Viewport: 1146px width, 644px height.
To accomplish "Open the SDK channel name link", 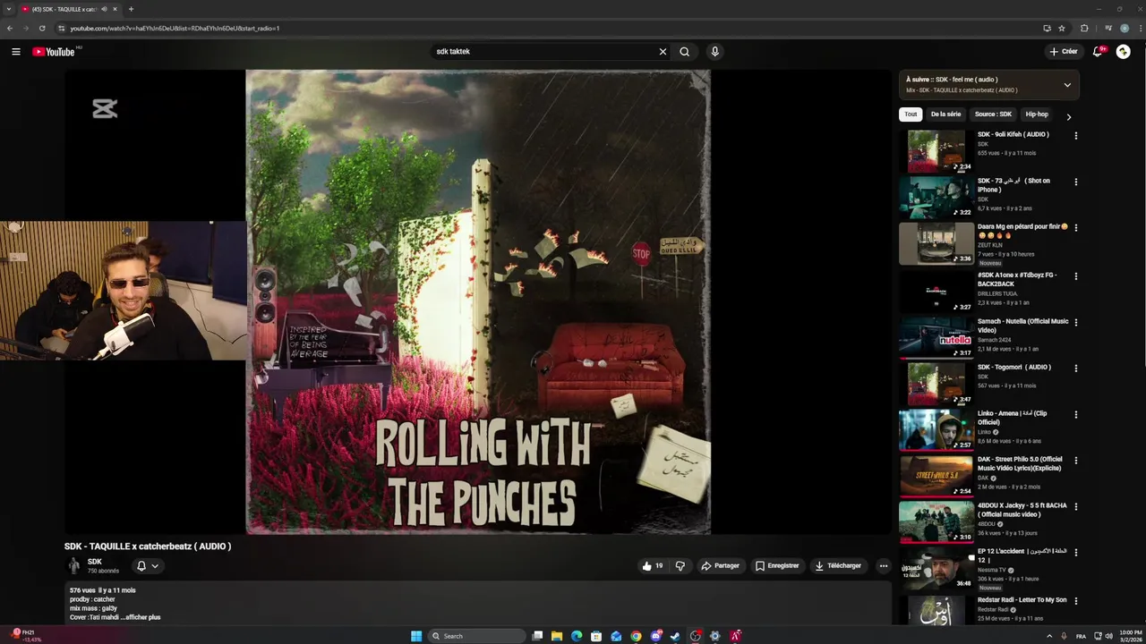I will coord(94,562).
